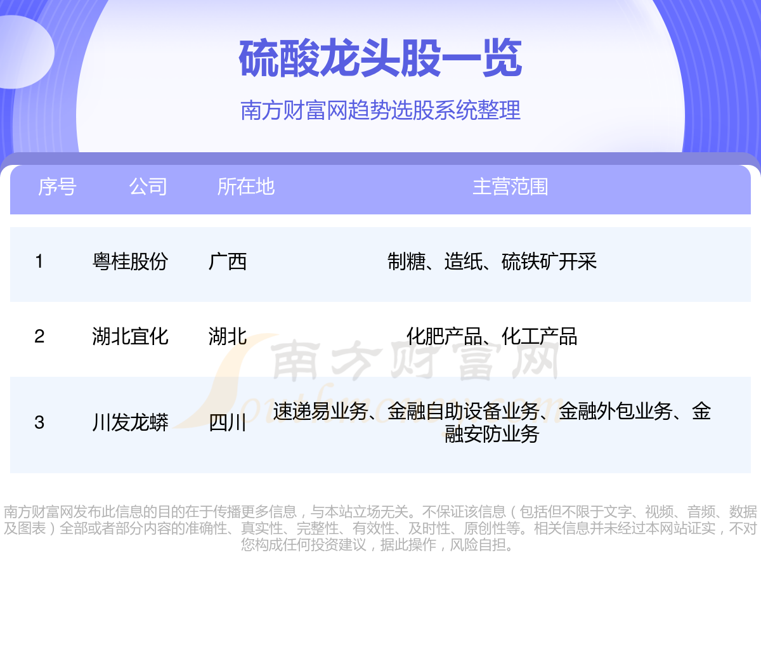This screenshot has height=666, width=761.
Task: Click row number 2
Action: [x=39, y=336]
